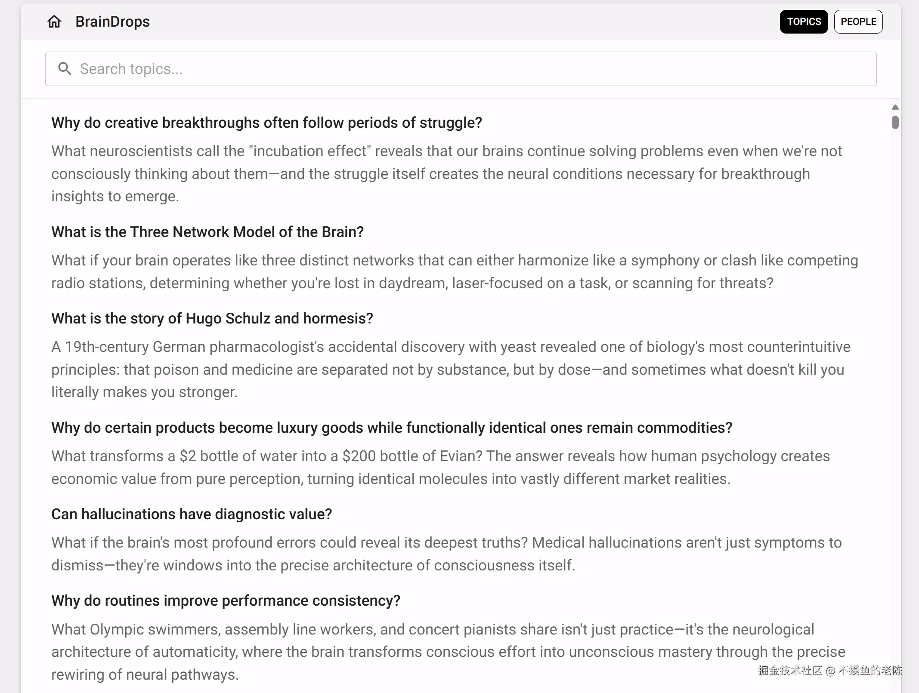
Task: Switch to the TOPICS tab
Action: pos(804,22)
